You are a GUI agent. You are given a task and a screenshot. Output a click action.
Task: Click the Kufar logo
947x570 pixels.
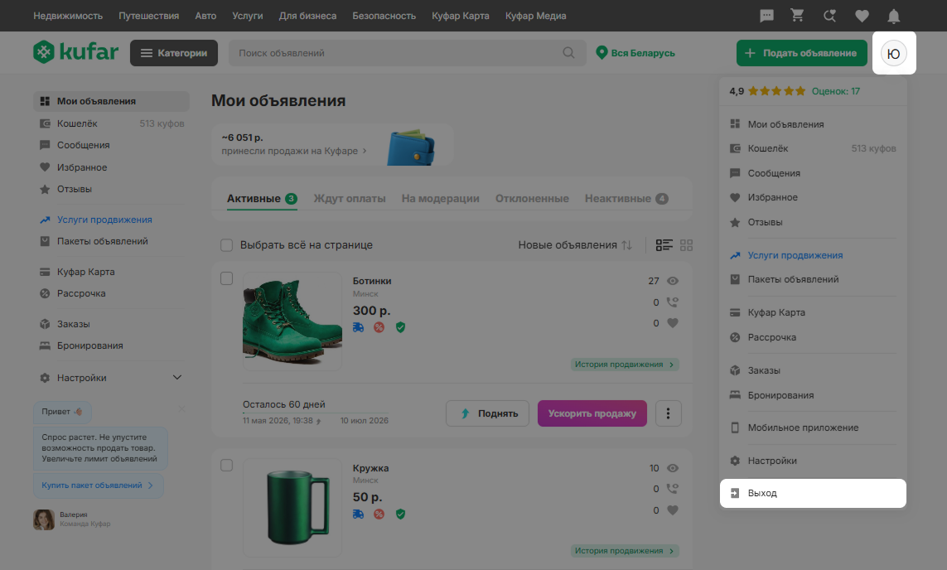coord(75,52)
